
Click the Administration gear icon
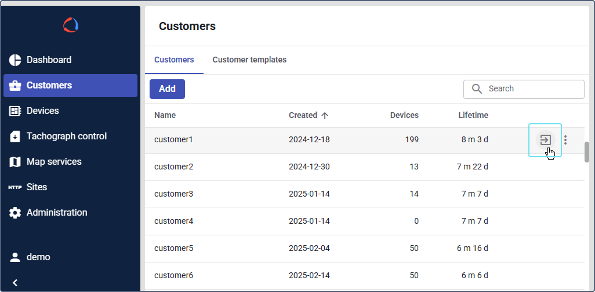pos(15,213)
